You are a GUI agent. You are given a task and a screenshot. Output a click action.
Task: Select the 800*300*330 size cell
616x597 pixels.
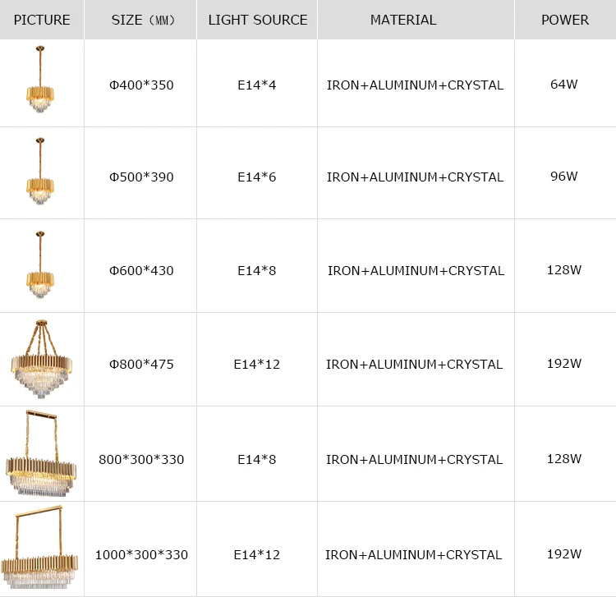tap(141, 459)
